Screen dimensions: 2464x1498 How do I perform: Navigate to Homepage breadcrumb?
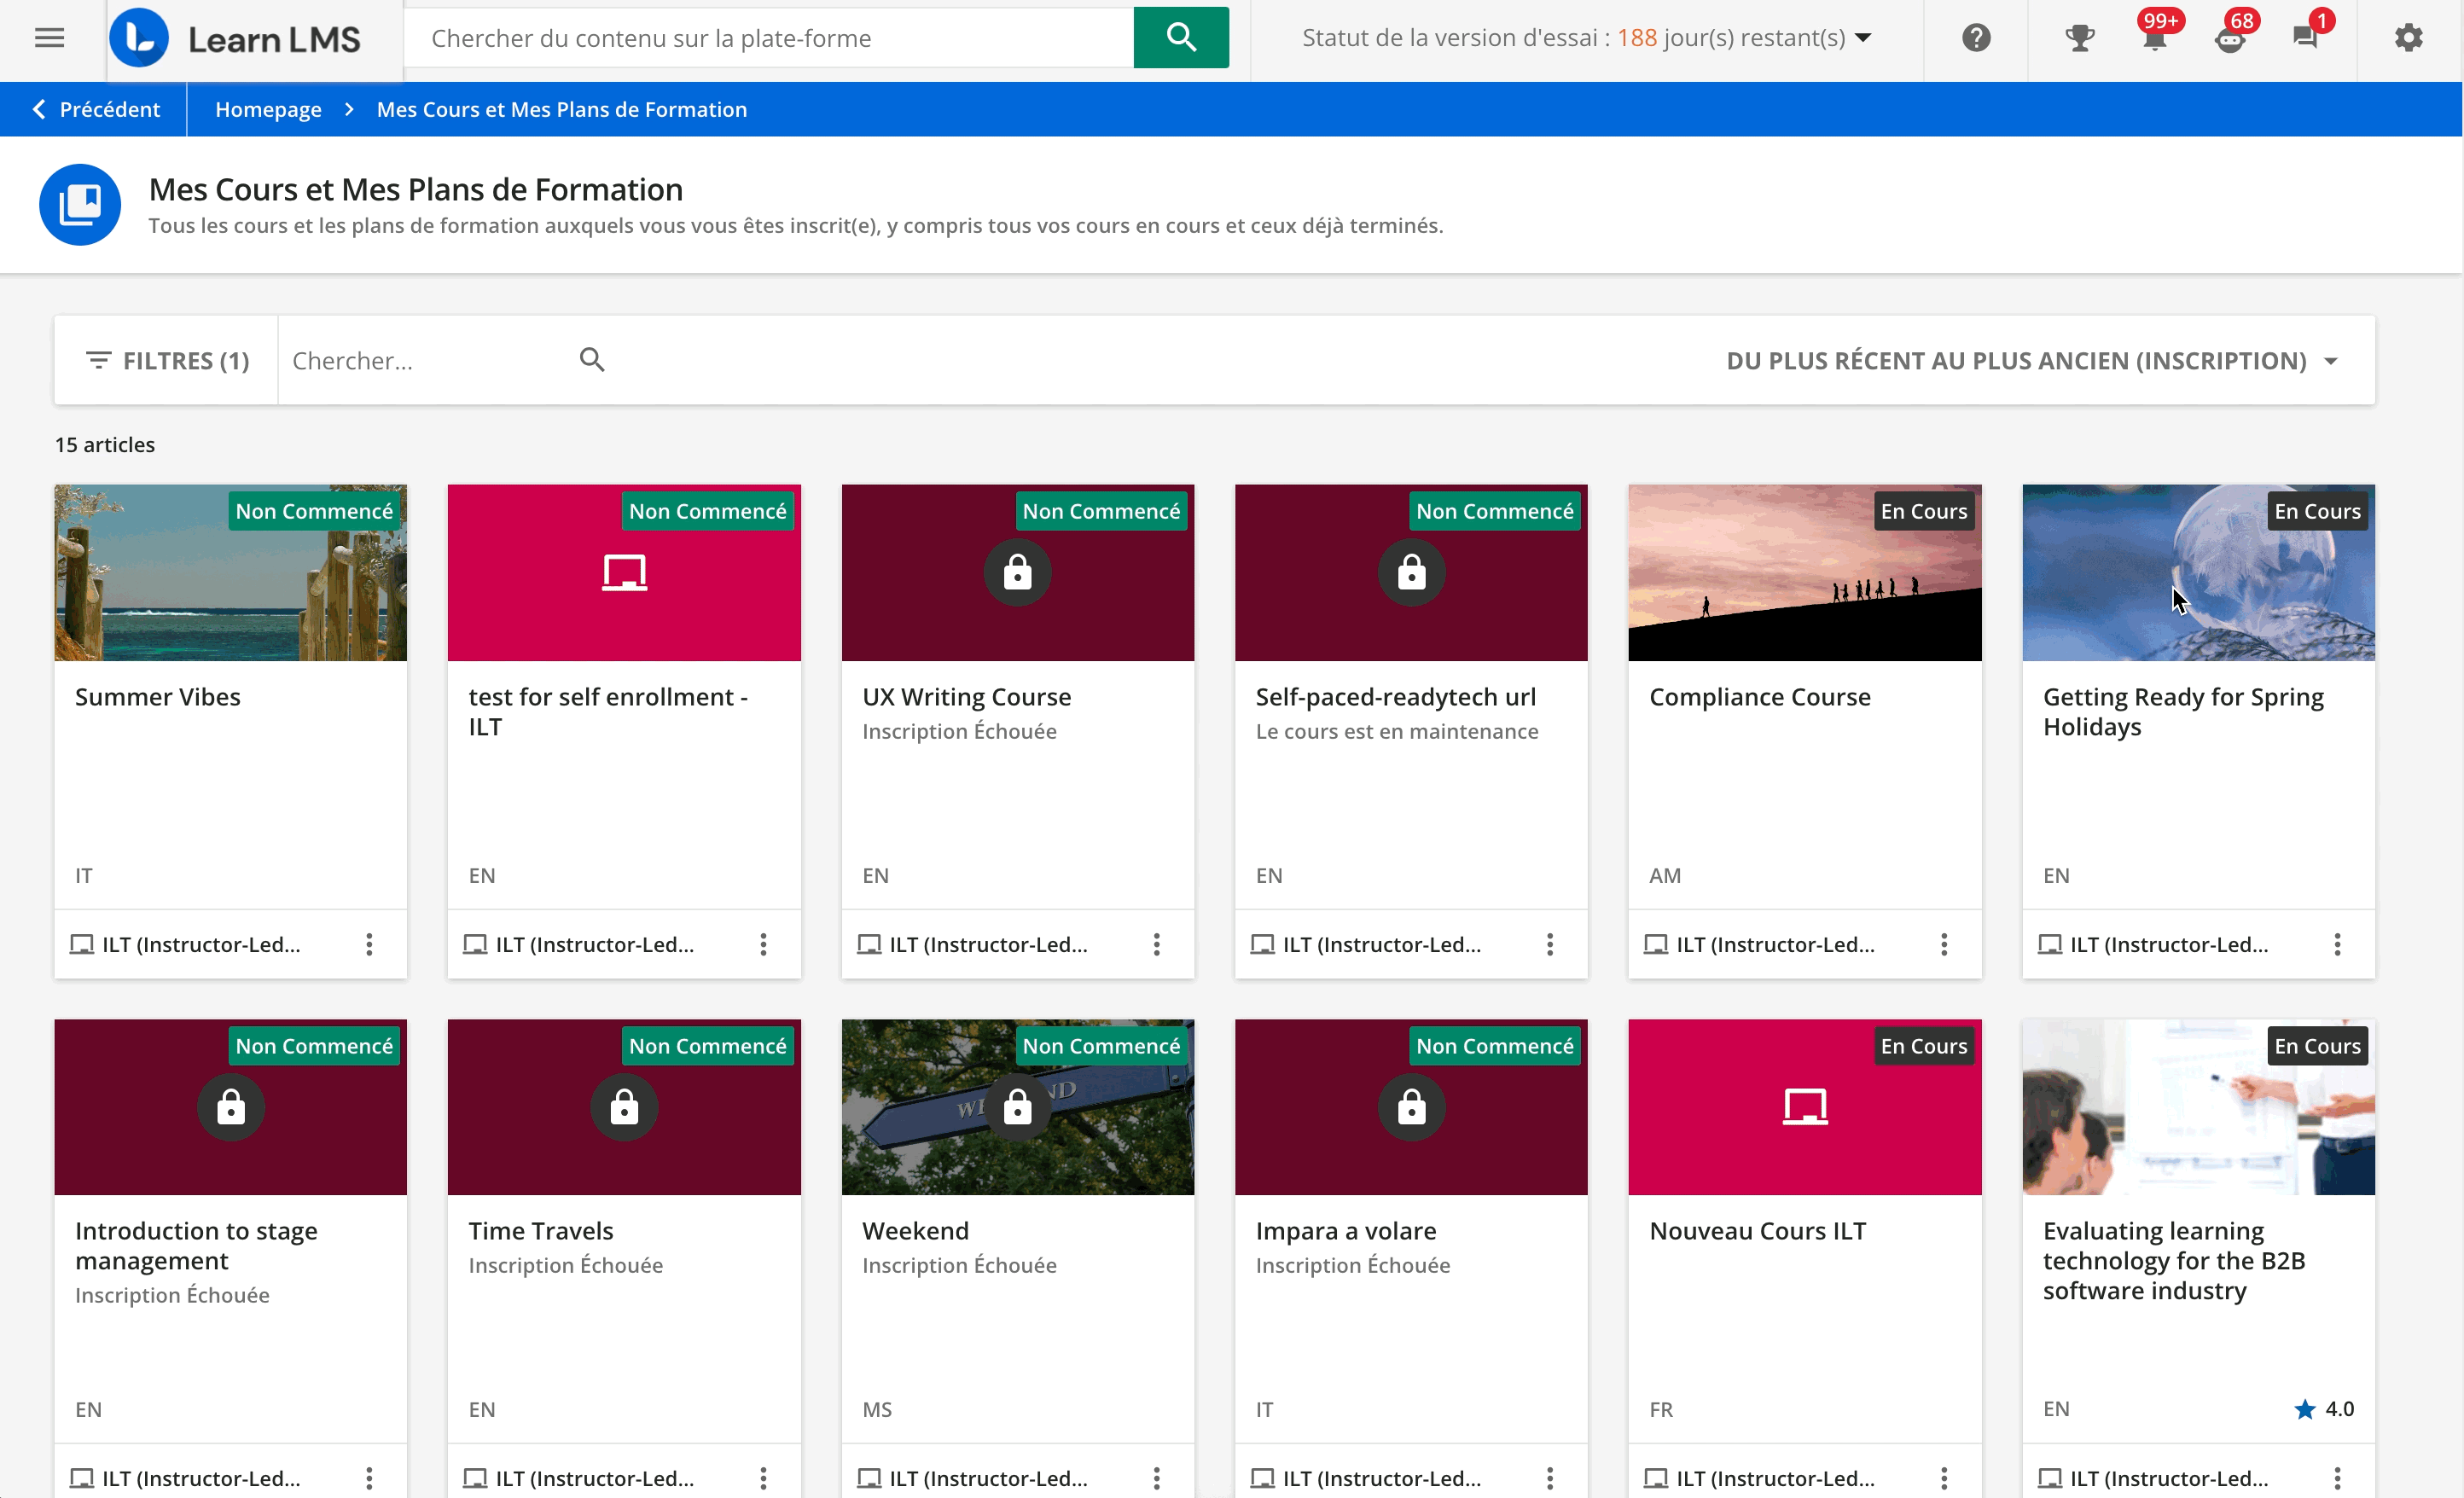268,109
